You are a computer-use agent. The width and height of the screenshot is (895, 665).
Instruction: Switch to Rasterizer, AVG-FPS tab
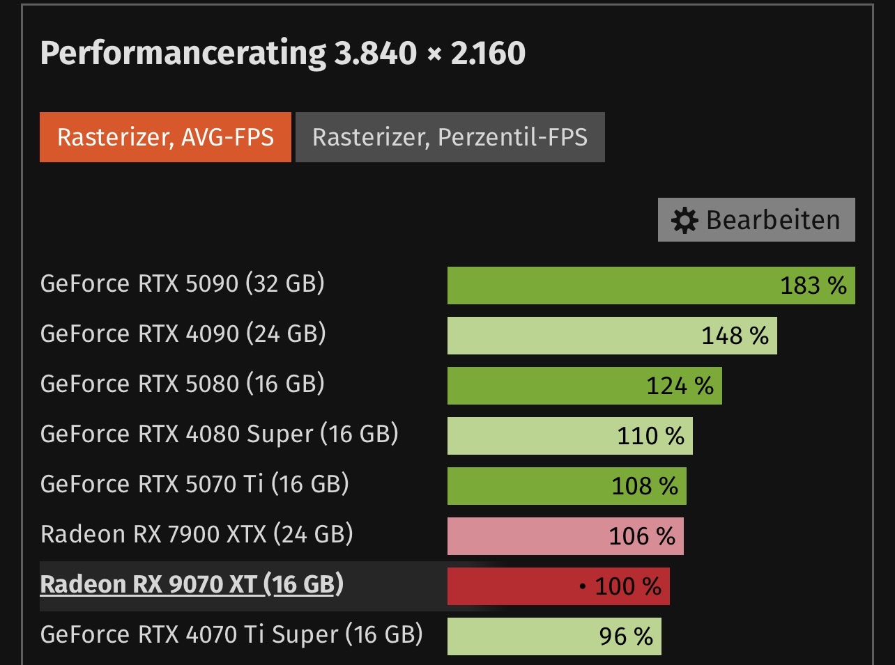[165, 137]
